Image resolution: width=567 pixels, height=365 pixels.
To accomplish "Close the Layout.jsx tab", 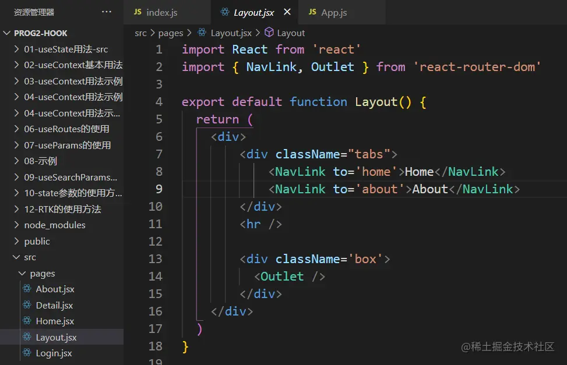I will point(287,12).
